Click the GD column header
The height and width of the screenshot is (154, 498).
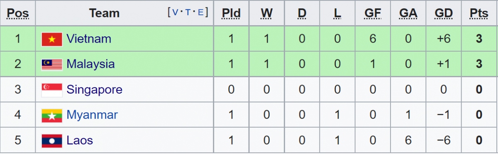[x=444, y=14]
